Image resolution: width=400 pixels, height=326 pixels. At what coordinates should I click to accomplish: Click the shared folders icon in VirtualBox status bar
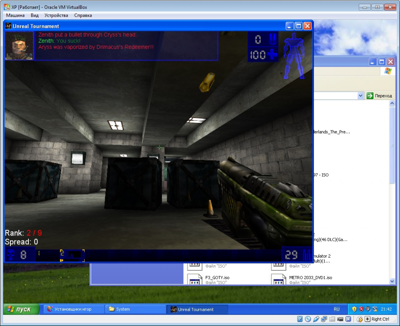(332, 319)
